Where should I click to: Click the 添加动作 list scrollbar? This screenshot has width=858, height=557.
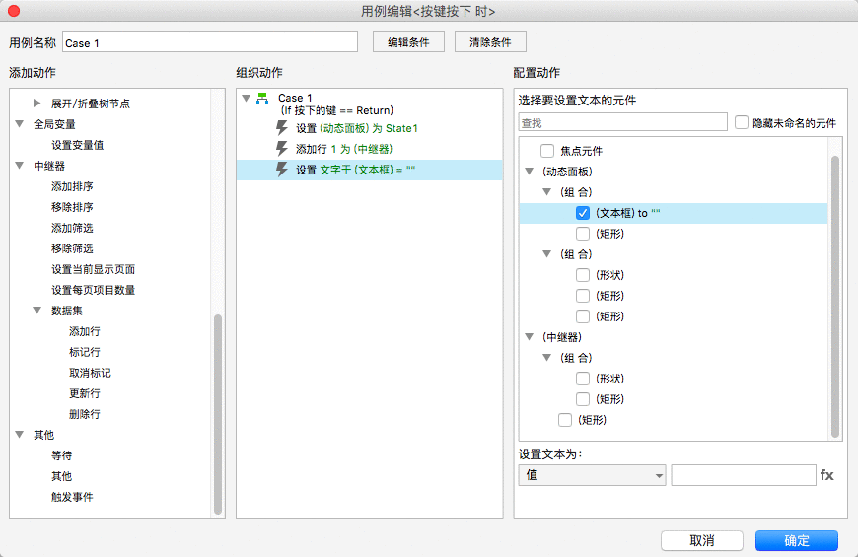tap(218, 414)
